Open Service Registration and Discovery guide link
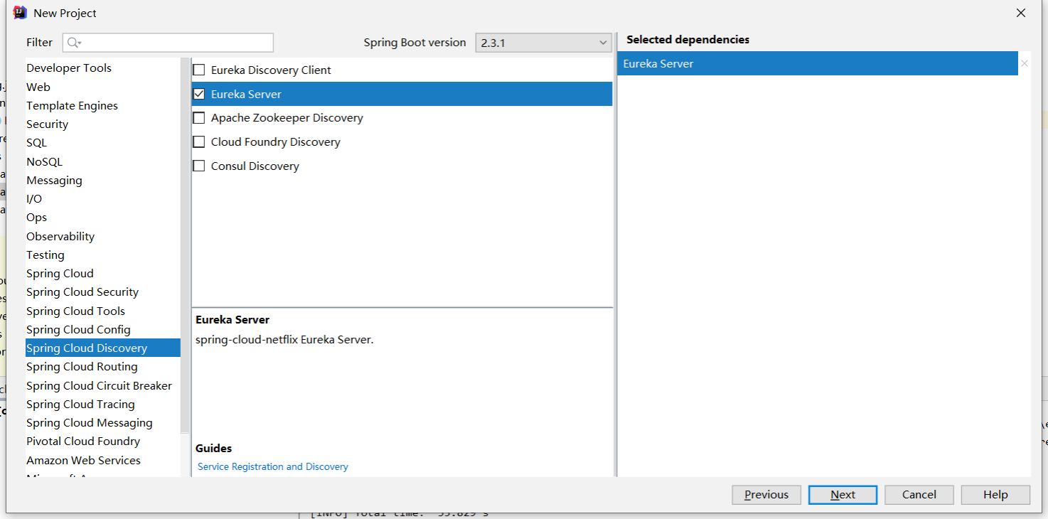 [273, 466]
